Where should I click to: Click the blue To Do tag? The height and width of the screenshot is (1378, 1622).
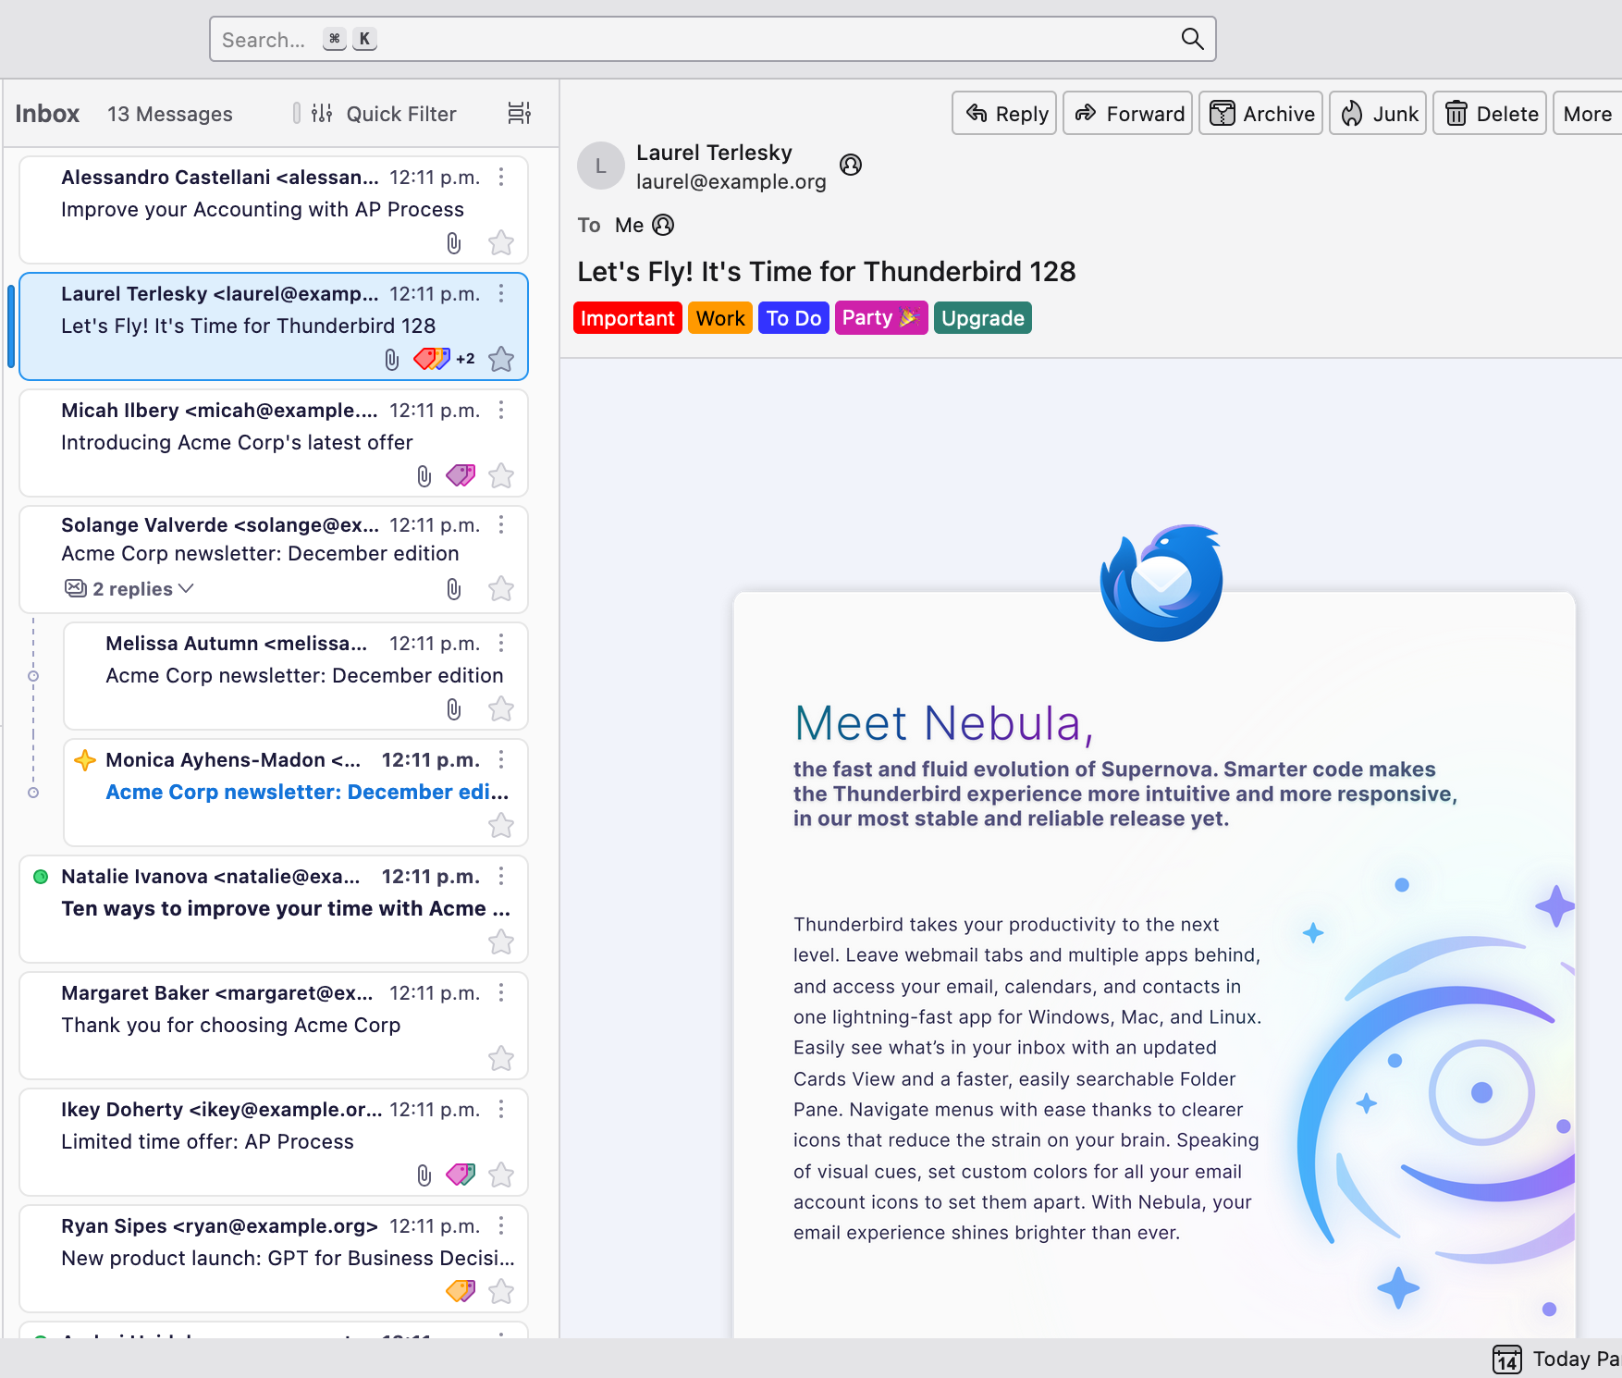(793, 318)
